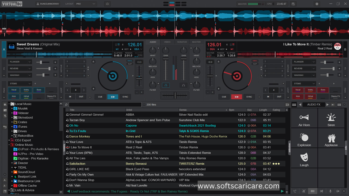Click the sampler grid view icon in sideview toolbar
The image size is (349, 196).
pyautogui.click(x=312, y=191)
